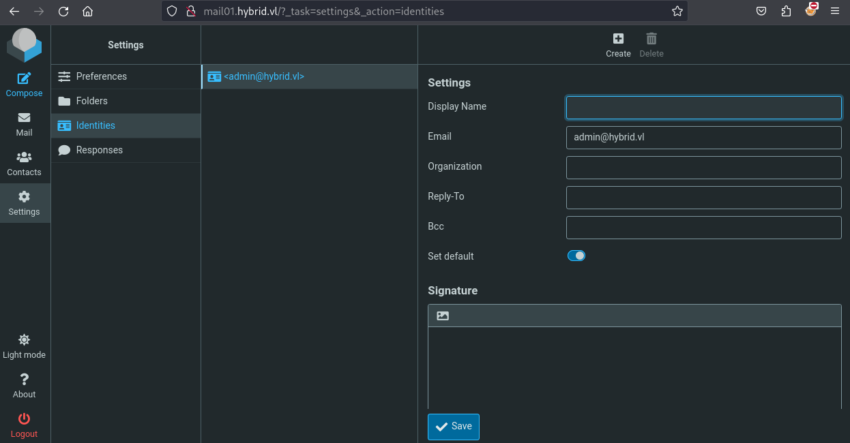Switch to Light mode
The width and height of the screenshot is (850, 443).
pos(25,346)
